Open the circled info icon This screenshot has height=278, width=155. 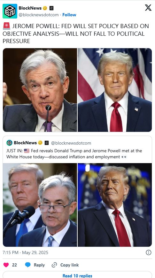(x=148, y=252)
